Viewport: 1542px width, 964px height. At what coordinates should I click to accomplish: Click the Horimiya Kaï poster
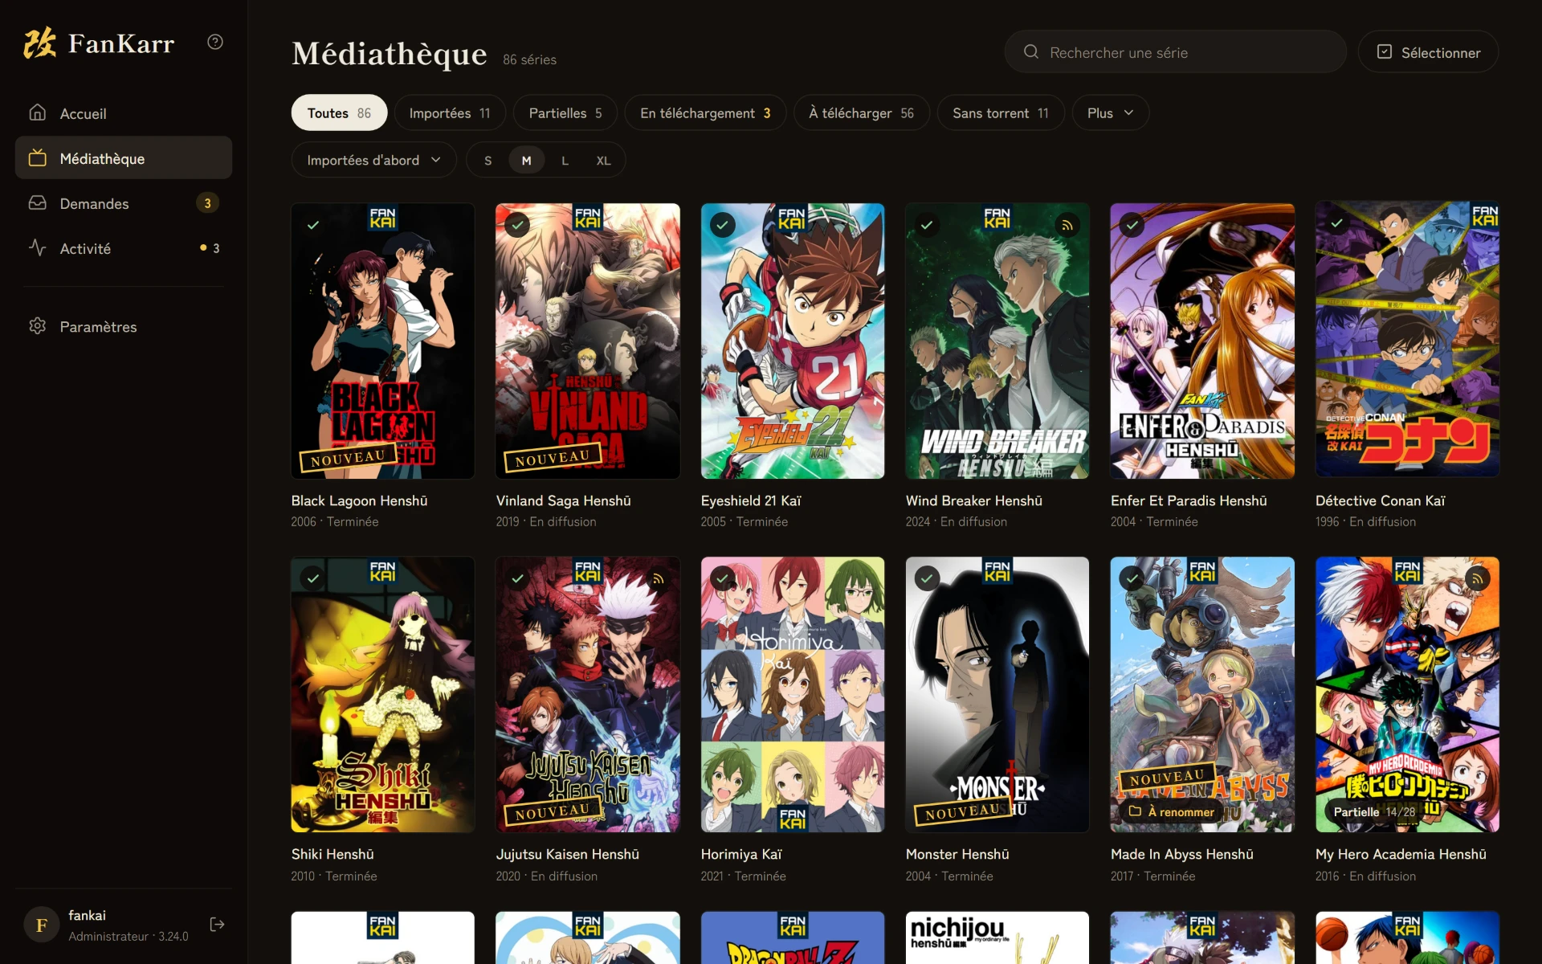click(793, 694)
